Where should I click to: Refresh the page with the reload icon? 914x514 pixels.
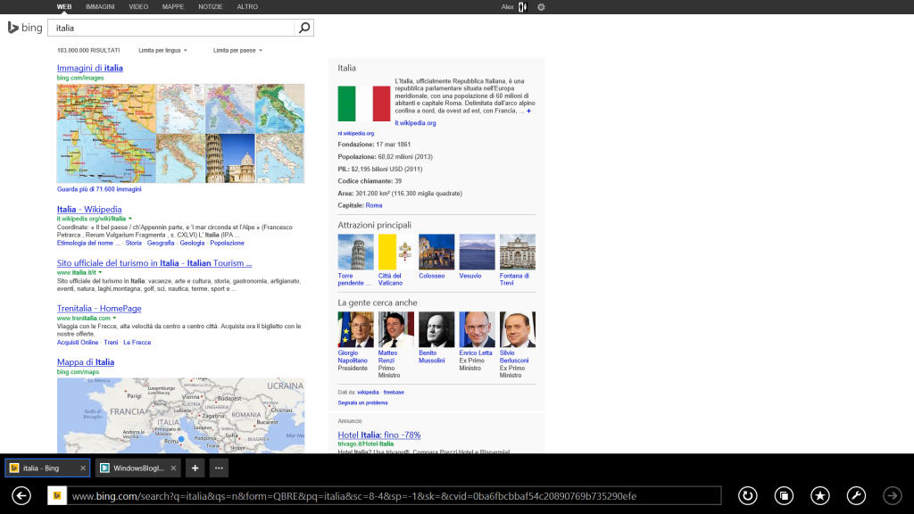pos(747,495)
